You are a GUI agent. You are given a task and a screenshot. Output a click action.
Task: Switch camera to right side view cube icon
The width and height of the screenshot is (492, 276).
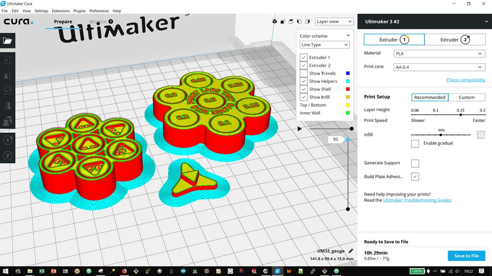click(x=307, y=21)
